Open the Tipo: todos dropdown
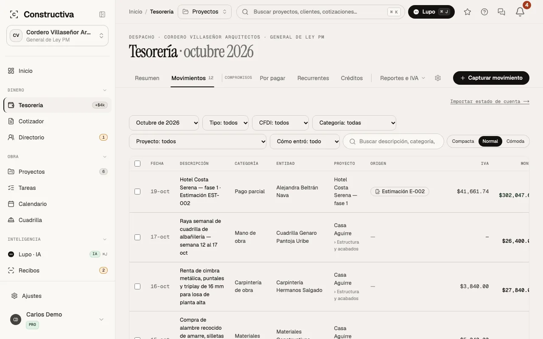The width and height of the screenshot is (543, 339). (x=226, y=123)
